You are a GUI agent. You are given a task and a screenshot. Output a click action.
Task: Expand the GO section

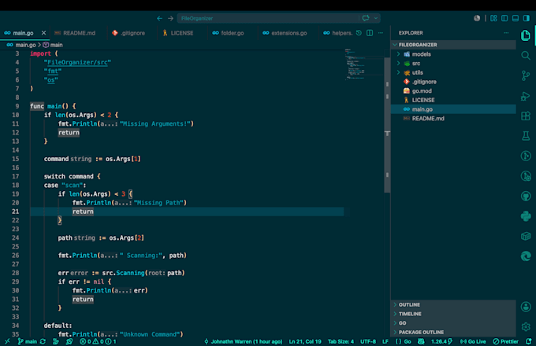[453, 323]
